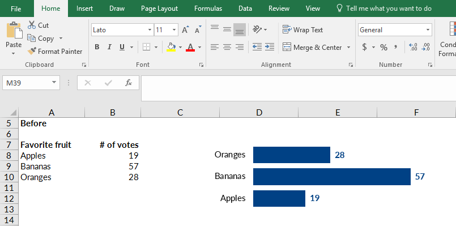Expand the Fill Color dropdown arrow

(180, 47)
